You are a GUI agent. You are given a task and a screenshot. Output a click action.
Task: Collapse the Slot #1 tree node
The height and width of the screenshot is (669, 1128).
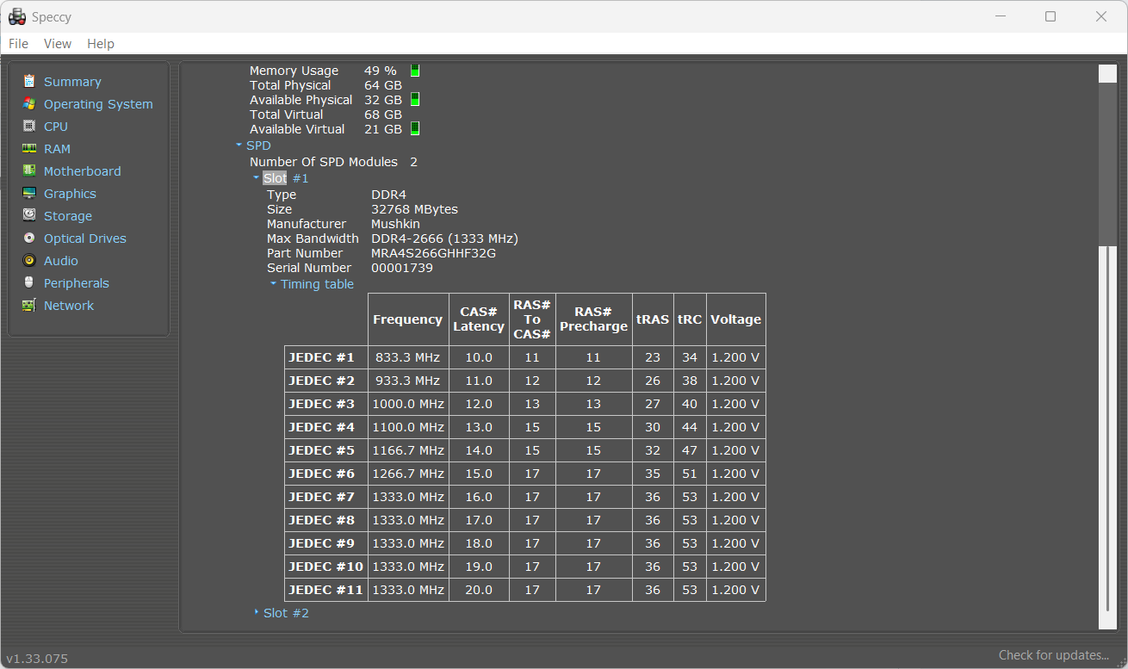pyautogui.click(x=257, y=178)
